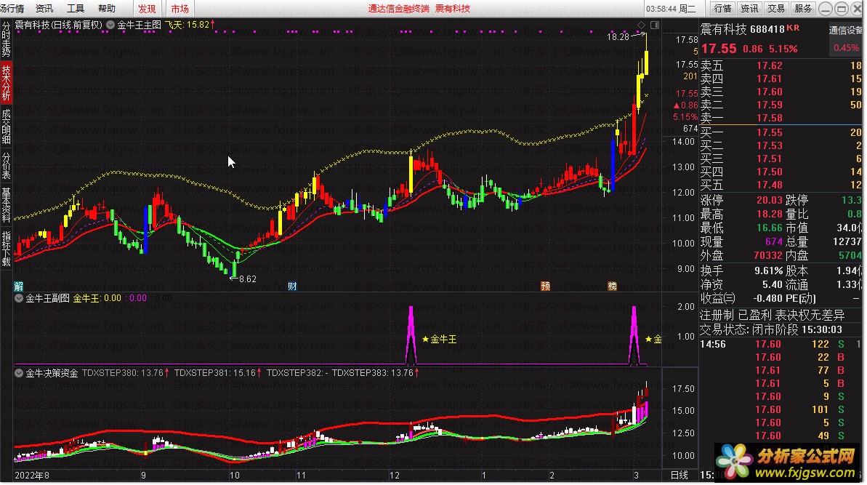Click the 外盘 value 70332
The image size is (867, 485).
[x=768, y=255]
